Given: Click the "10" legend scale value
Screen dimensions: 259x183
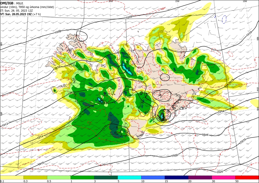Looking at the screenshot, I should click(143, 181).
